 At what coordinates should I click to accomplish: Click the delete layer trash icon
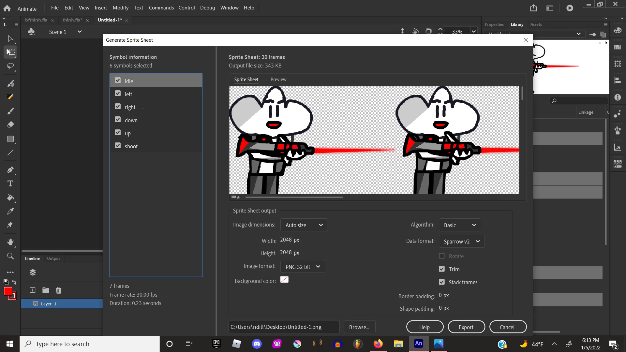click(59, 290)
